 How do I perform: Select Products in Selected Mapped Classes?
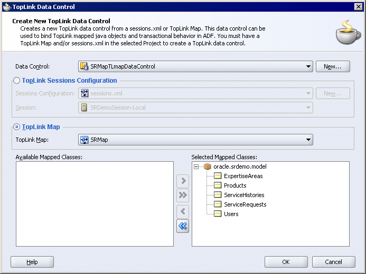tap(235, 185)
